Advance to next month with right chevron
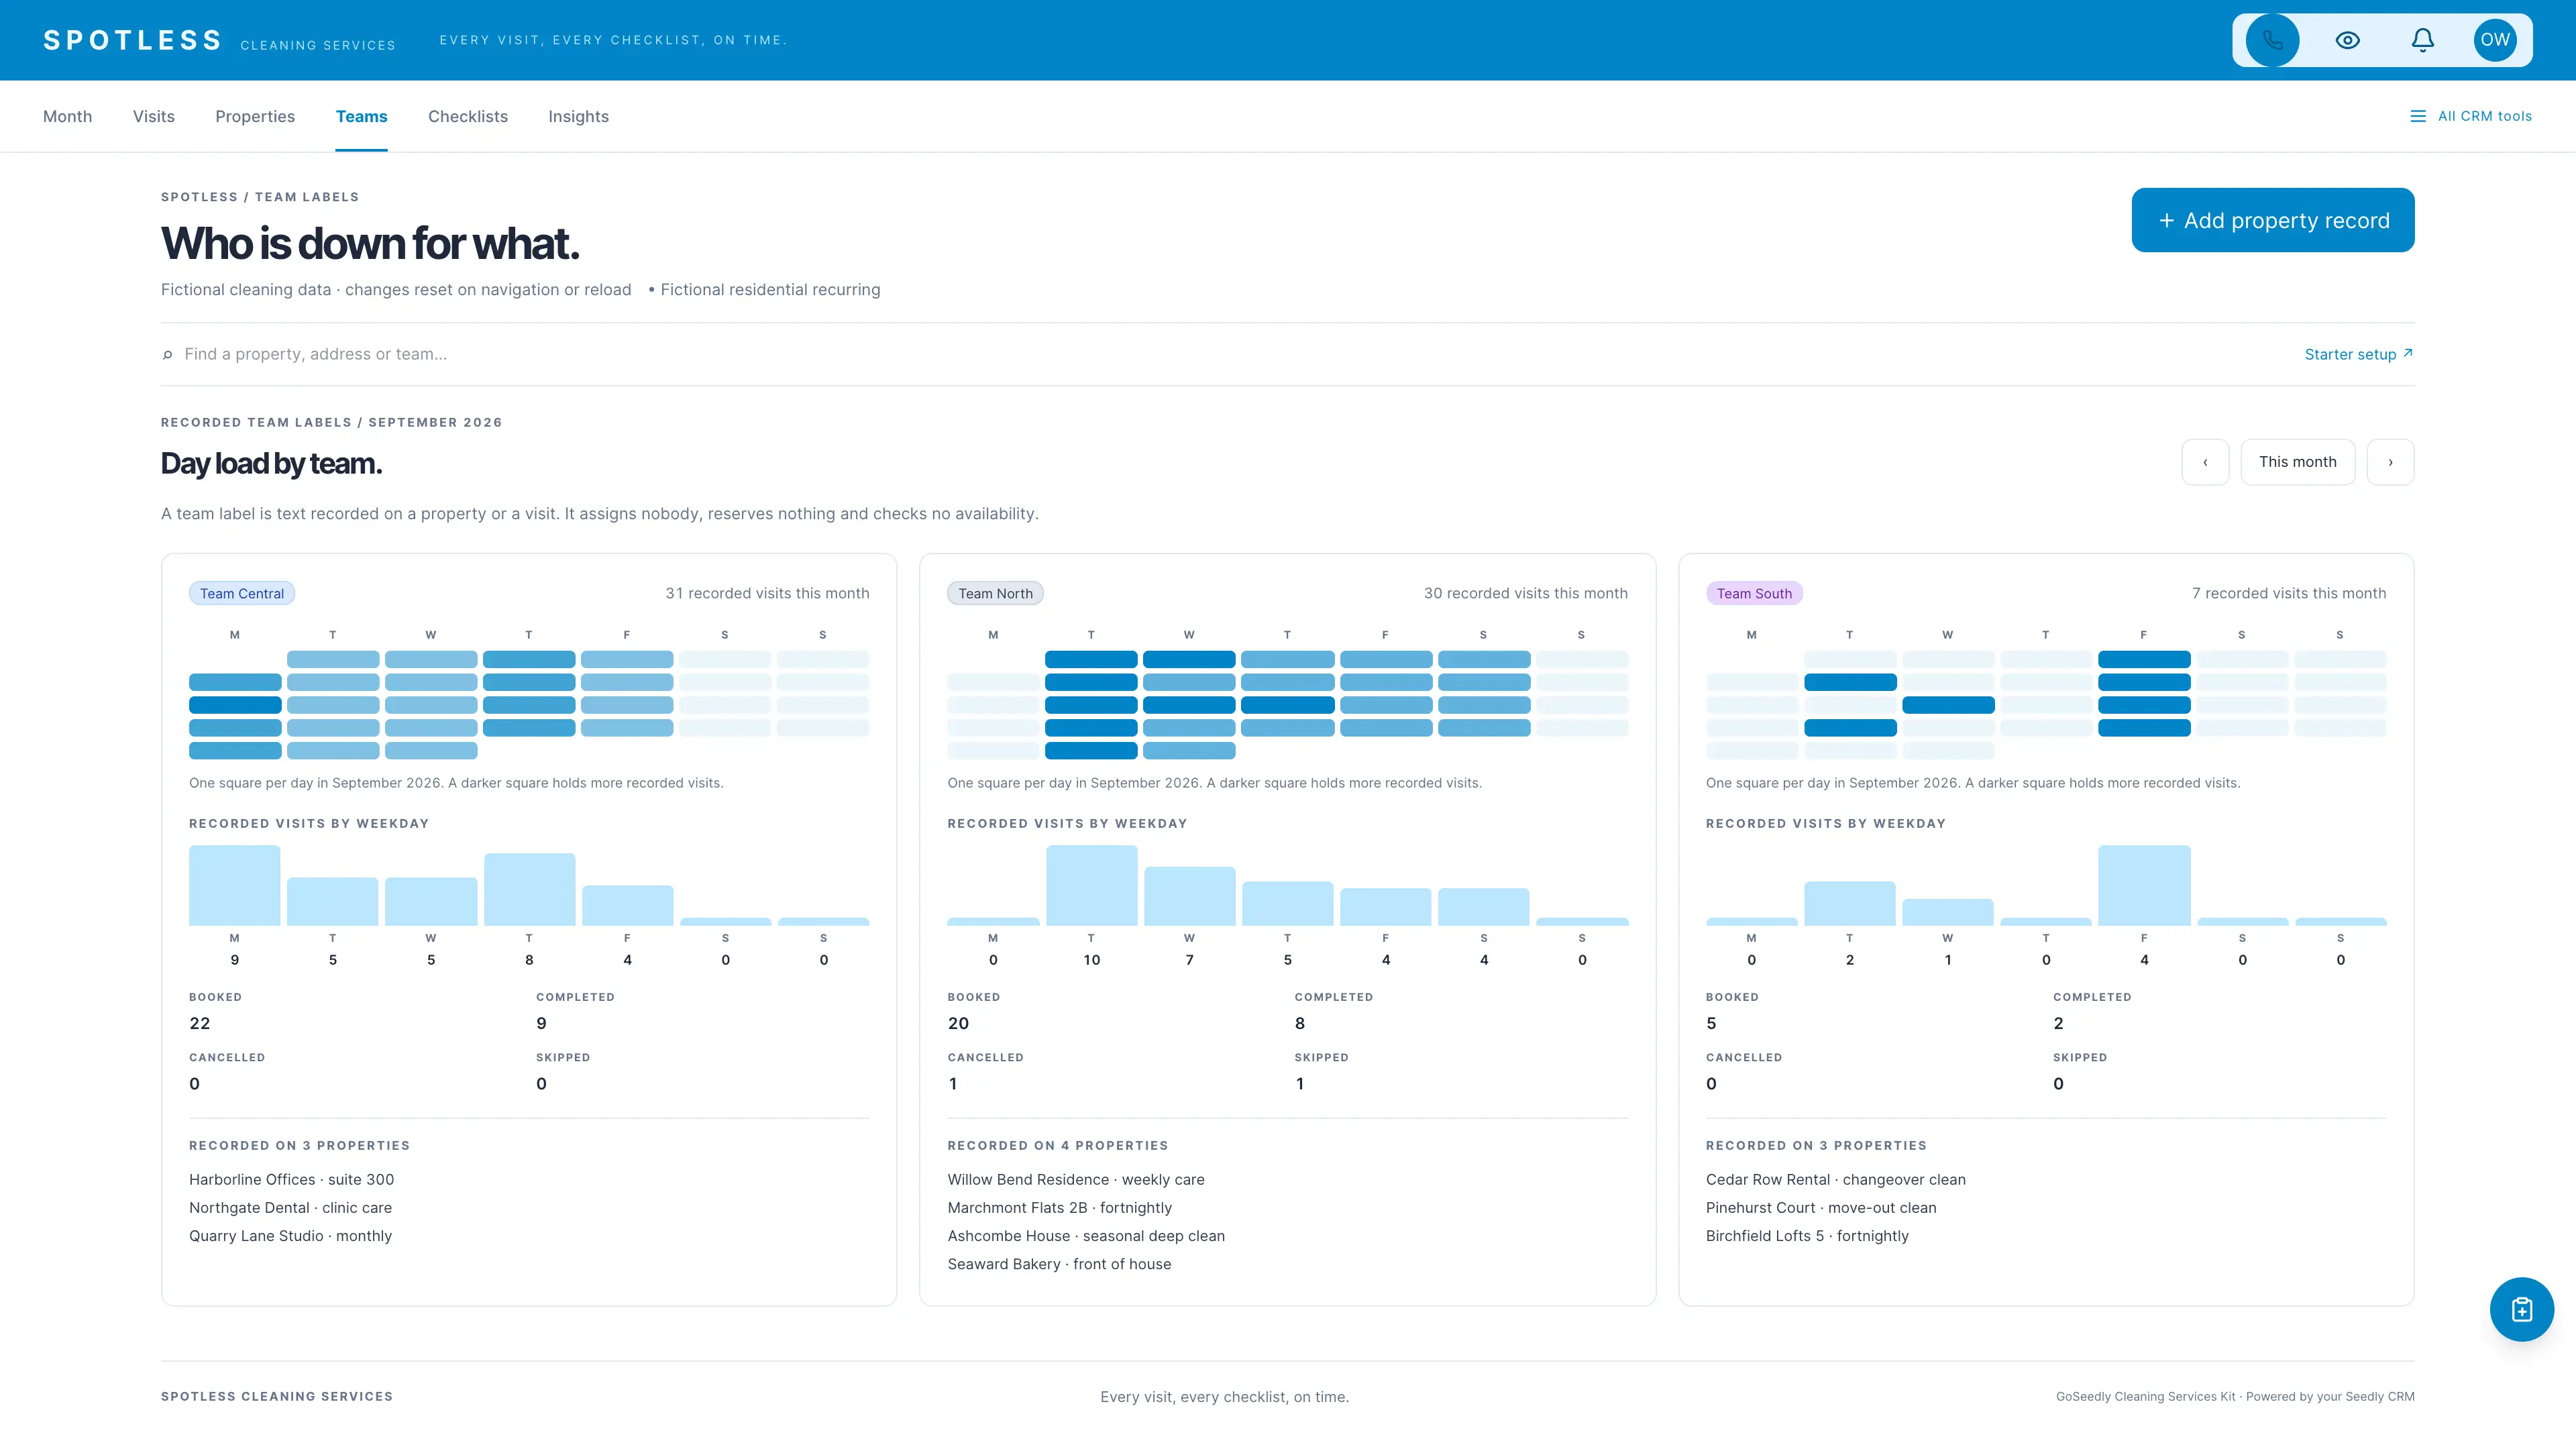The width and height of the screenshot is (2576, 1449). click(x=2390, y=462)
